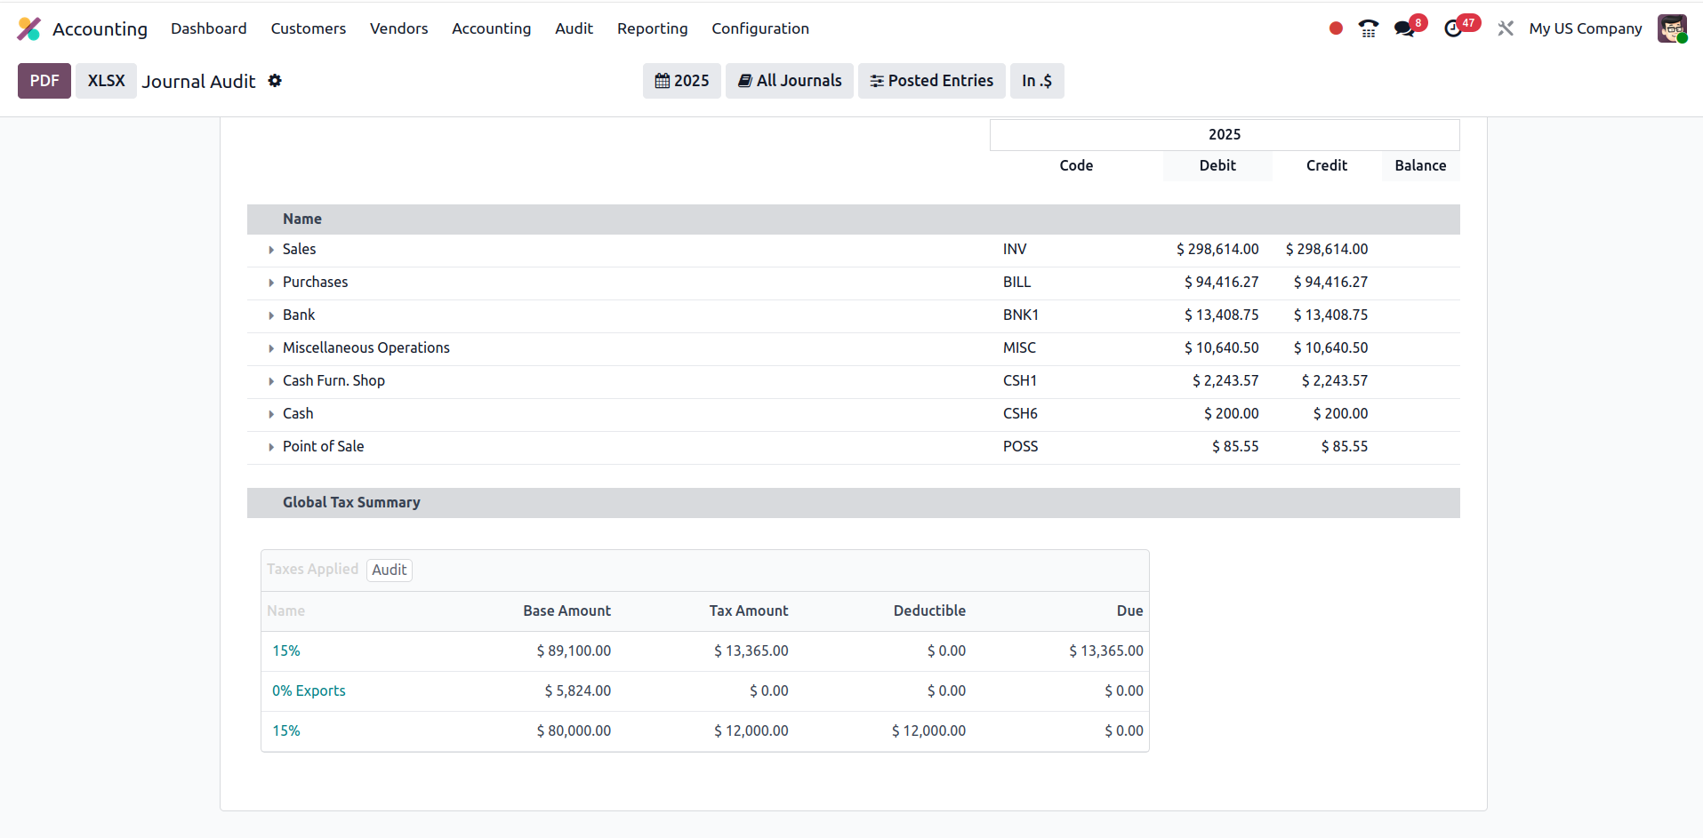Image resolution: width=1703 pixels, height=838 pixels.
Task: Expand the Sales journal row
Action: 271,250
